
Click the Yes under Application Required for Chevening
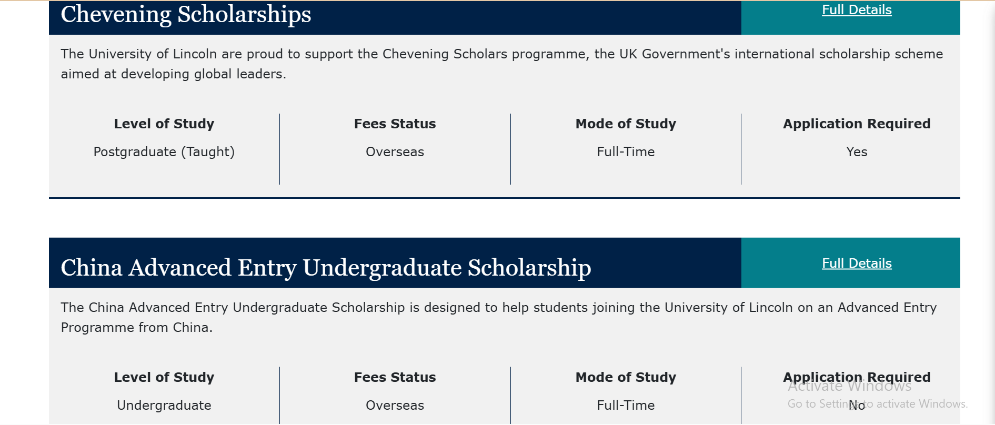[857, 151]
